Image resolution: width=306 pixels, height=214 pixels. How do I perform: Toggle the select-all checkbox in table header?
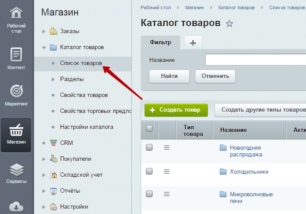(149, 128)
